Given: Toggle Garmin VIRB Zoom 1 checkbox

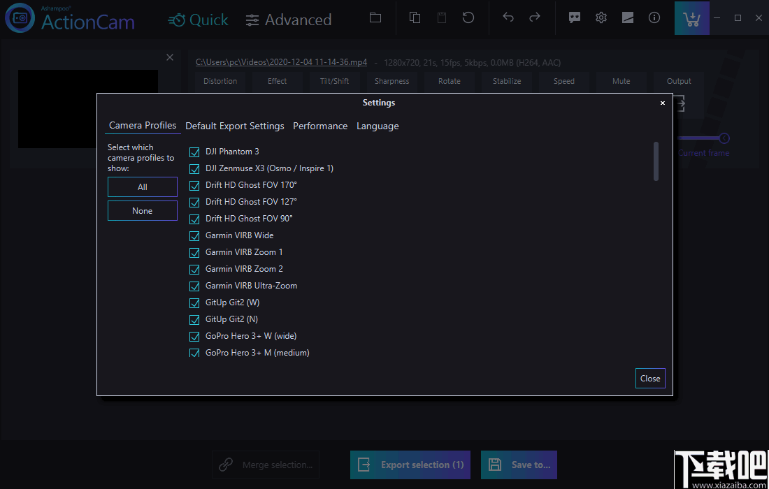Looking at the screenshot, I should 195,252.
